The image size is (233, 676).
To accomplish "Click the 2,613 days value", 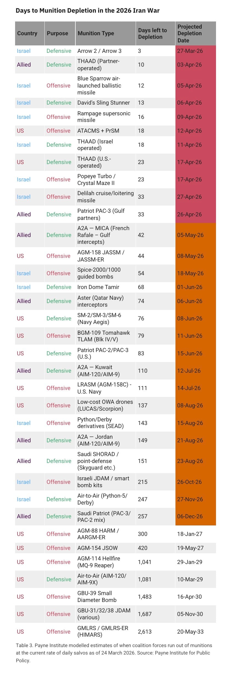I will (145, 632).
